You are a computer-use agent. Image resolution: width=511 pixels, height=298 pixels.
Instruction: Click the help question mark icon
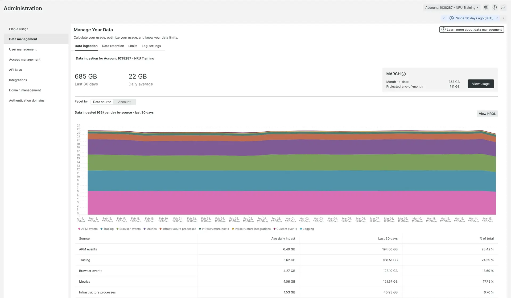494,7
